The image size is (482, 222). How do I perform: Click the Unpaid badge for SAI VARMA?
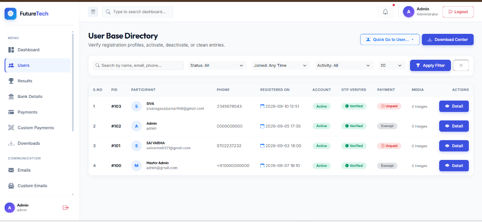pyautogui.click(x=389, y=145)
